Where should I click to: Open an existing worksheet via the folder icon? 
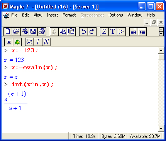pos(16,32)
